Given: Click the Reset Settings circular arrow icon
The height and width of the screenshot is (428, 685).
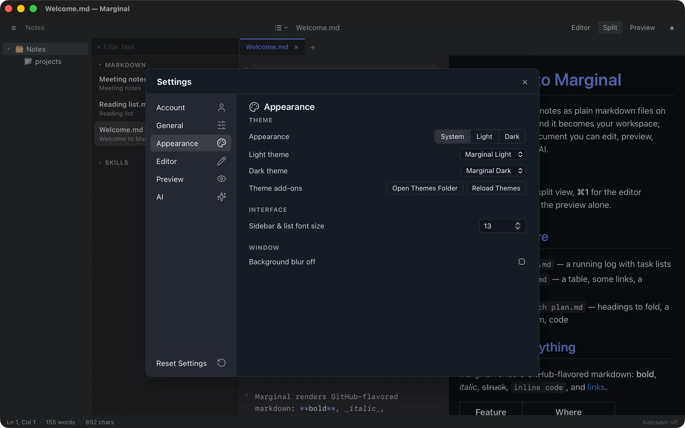Looking at the screenshot, I should coord(221,363).
